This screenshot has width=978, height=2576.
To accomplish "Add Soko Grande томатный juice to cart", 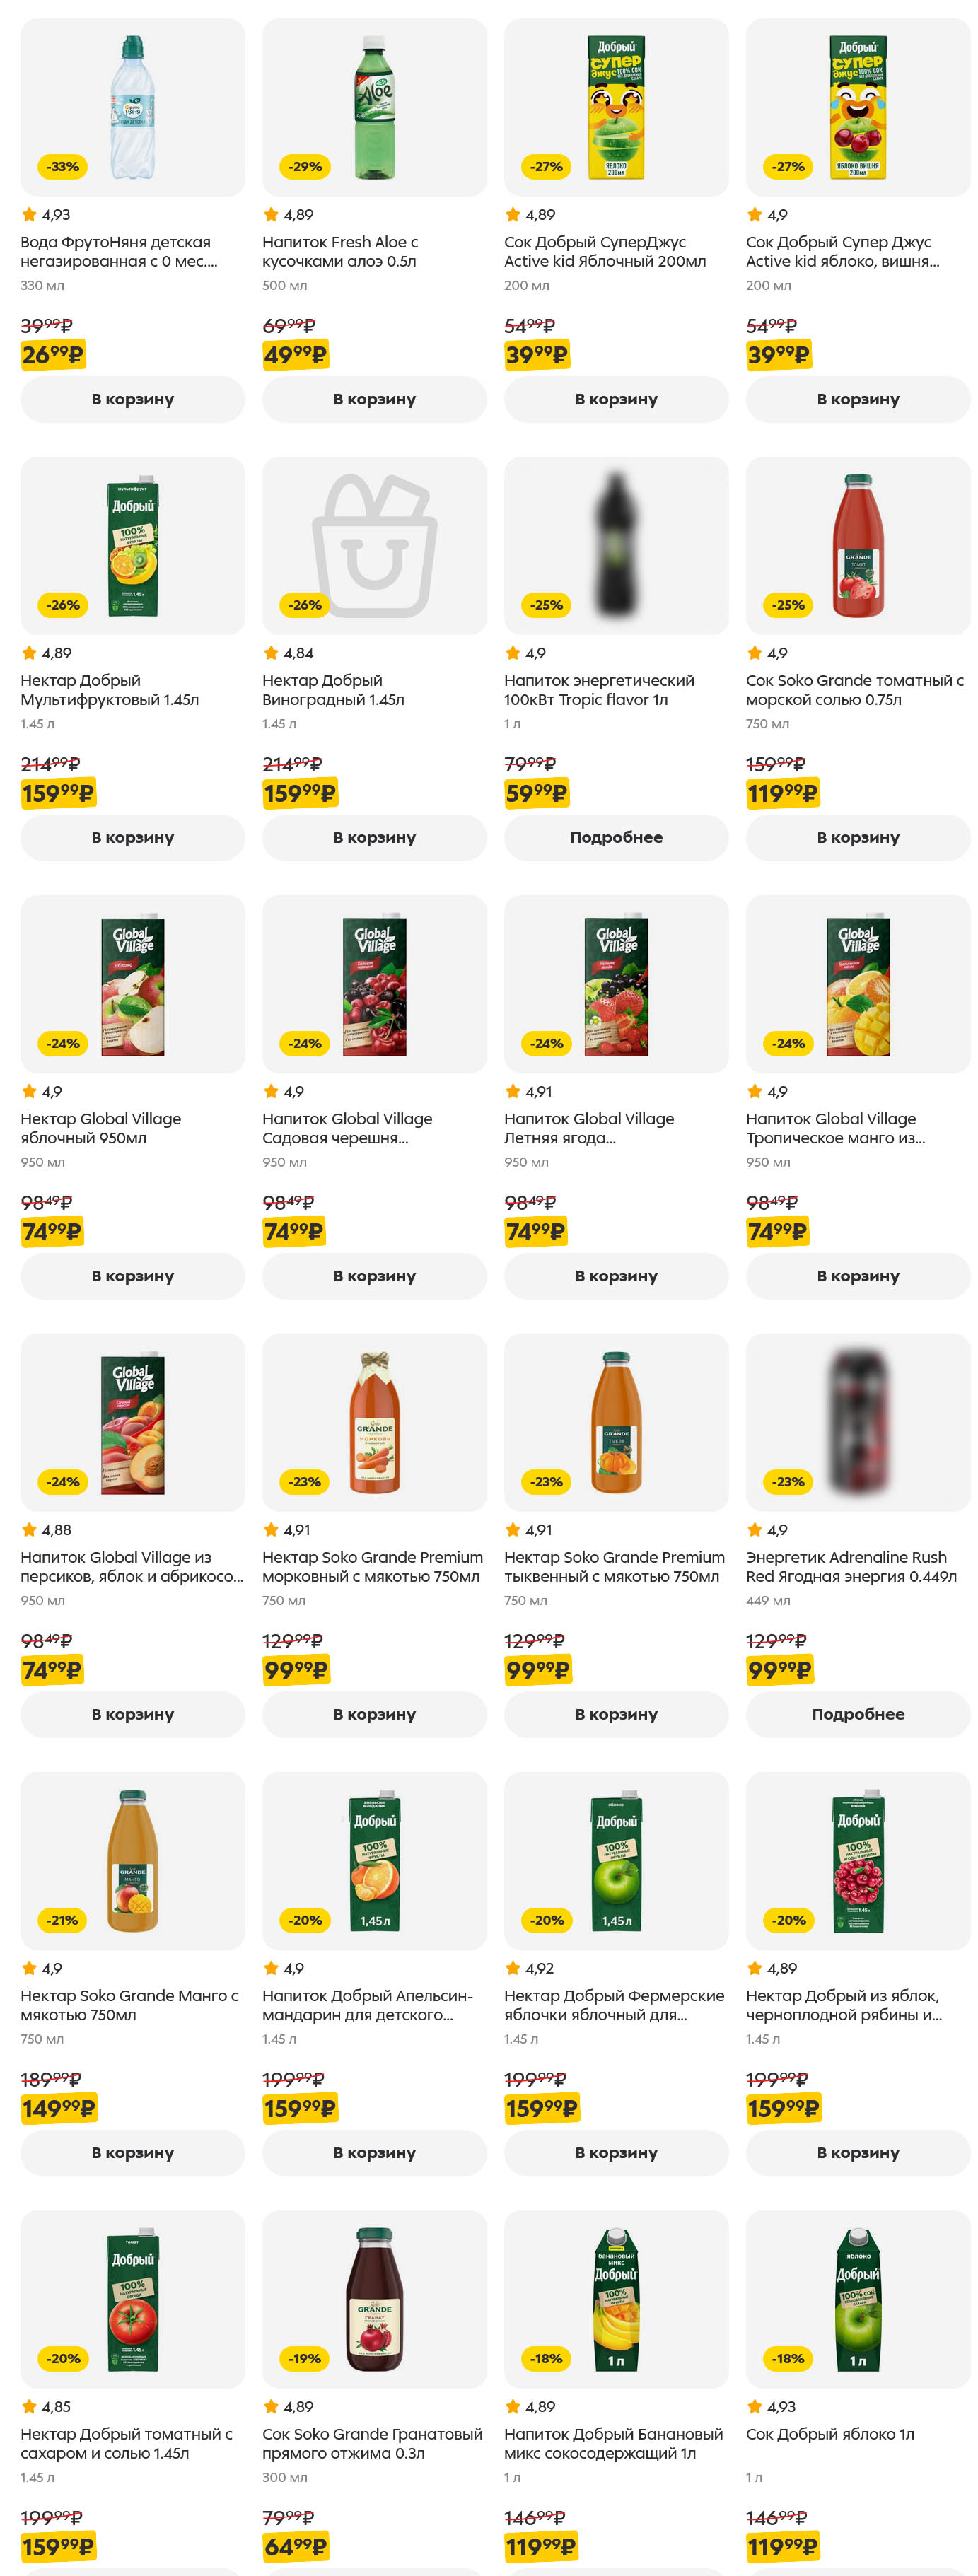I will (x=857, y=837).
